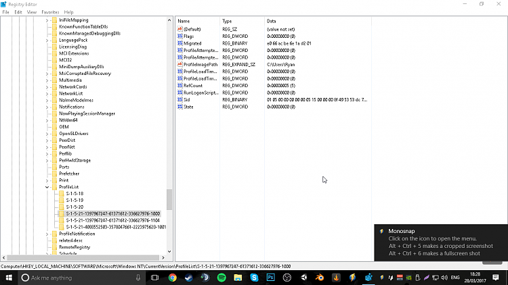Collapse the ProfileList key
Viewport: 508px width, 285px height.
tap(47, 187)
